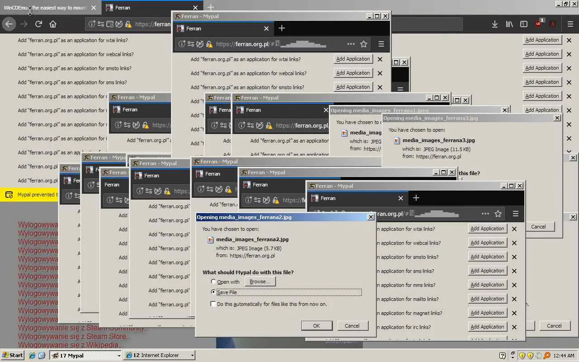The width and height of the screenshot is (579, 362).
Task: Click Add Application for mailto links
Action: tap(487, 299)
